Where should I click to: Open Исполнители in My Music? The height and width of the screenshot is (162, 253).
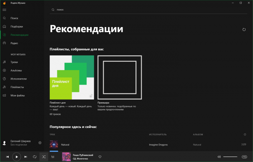click(x=19, y=79)
